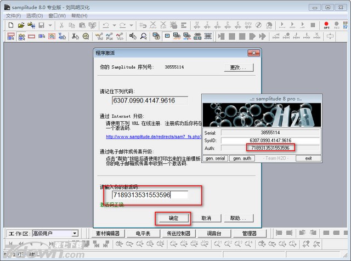Screen dimensions: 351x261
Task: Click the marker M icon in toolbar
Action: 197,25
